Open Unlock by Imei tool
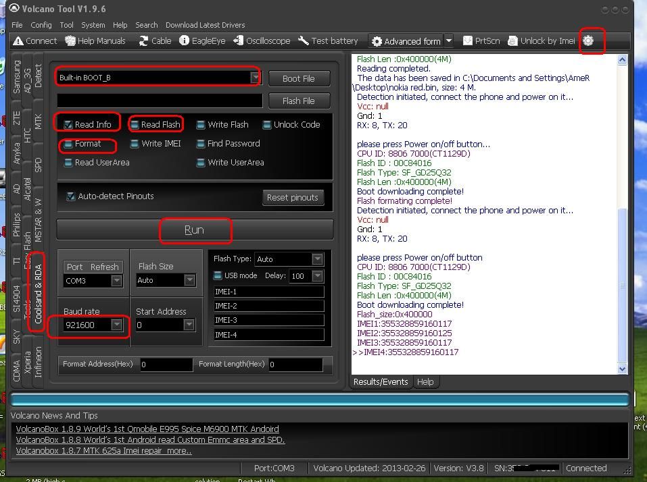Screen dimensions: 647x482 [542, 41]
